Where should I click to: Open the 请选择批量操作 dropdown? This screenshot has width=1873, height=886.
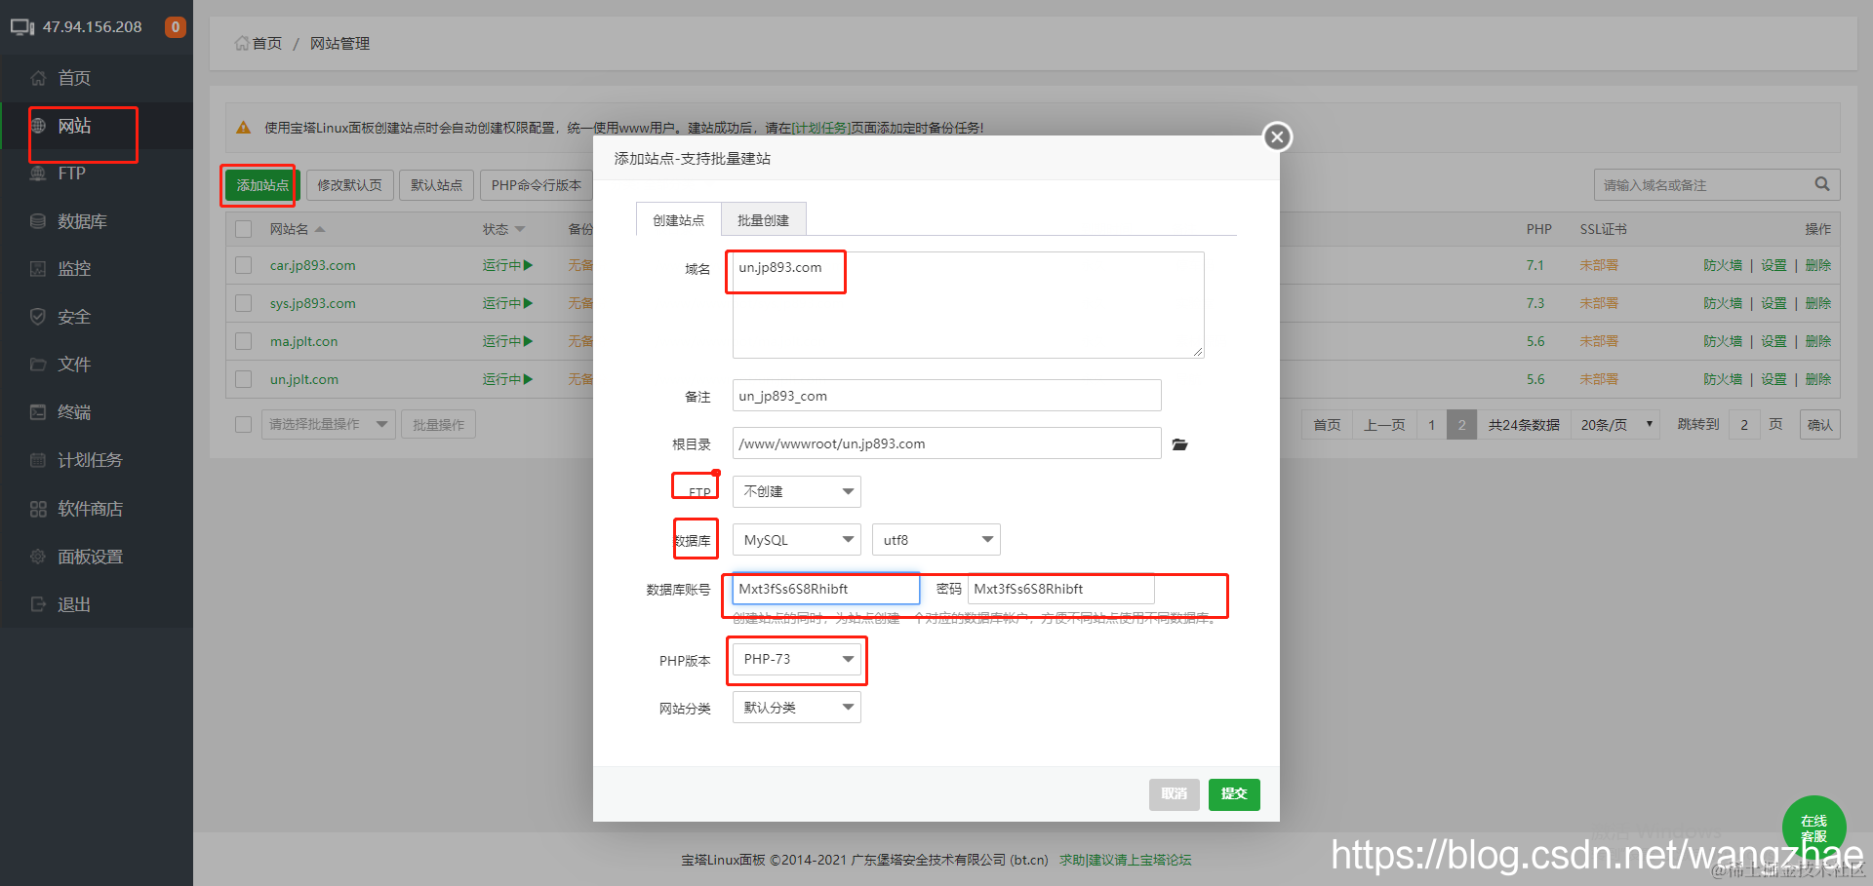click(329, 424)
